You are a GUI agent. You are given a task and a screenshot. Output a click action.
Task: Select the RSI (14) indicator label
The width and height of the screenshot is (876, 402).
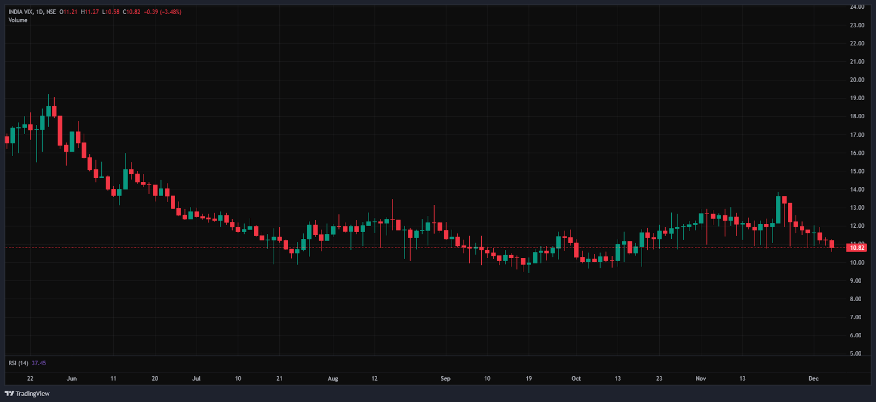coord(18,363)
